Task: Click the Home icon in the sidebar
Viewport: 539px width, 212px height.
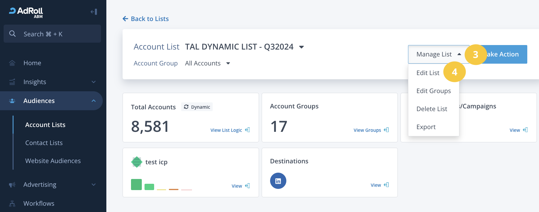Action: click(x=12, y=63)
